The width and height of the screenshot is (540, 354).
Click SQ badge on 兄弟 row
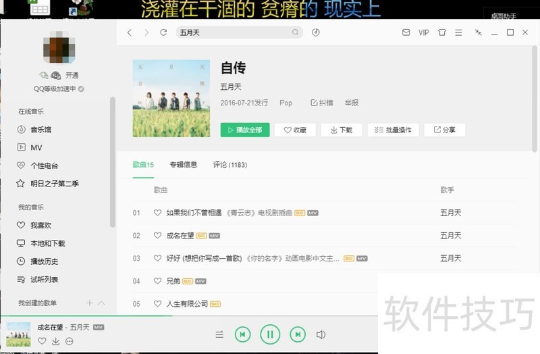[x=188, y=281]
